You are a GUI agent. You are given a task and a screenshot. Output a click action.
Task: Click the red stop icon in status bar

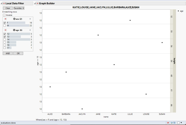coord(168,123)
